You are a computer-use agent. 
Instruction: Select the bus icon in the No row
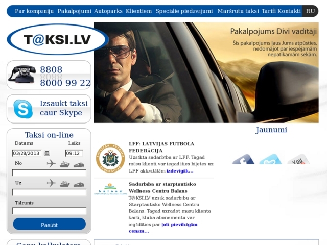tap(79, 165)
